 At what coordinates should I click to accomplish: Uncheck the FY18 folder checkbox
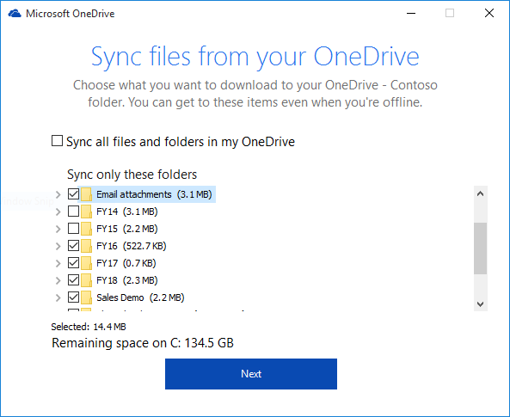pyautogui.click(x=73, y=279)
